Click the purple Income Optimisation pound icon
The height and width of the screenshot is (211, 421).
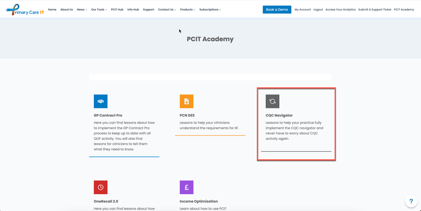click(186, 187)
